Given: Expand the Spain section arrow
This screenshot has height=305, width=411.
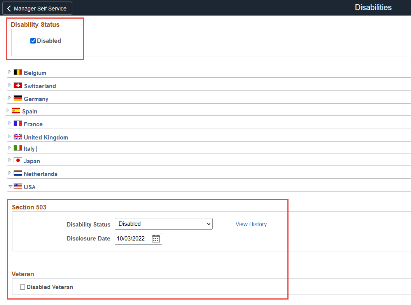Looking at the screenshot, I should pos(8,111).
